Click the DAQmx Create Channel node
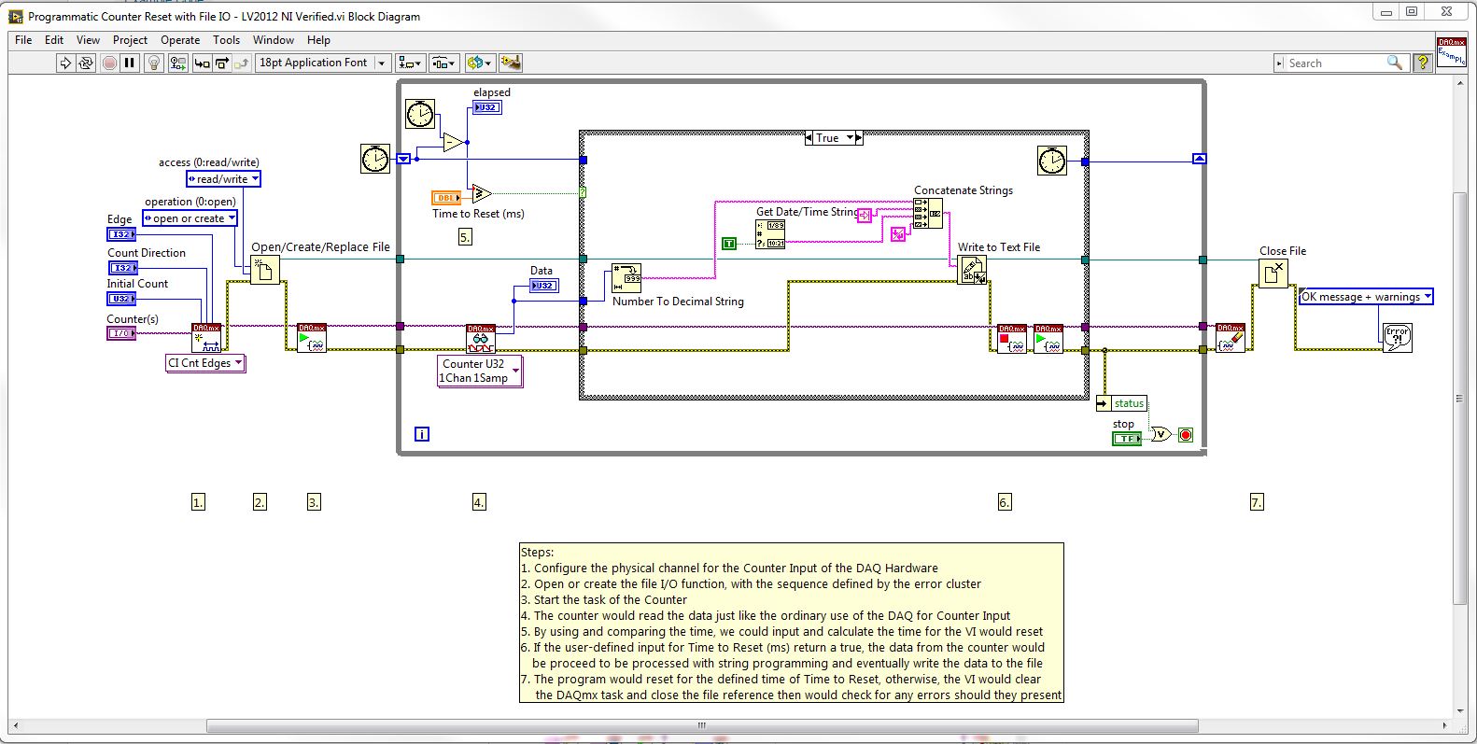Screen dimensions: 1477x744 206,338
